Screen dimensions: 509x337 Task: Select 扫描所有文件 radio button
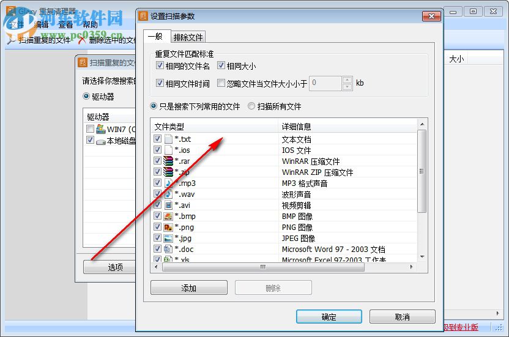(x=251, y=106)
